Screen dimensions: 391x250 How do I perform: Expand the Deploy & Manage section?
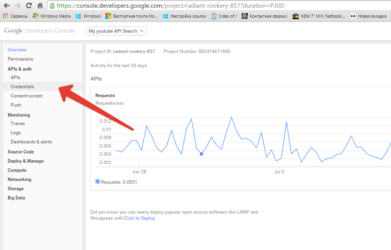26,161
